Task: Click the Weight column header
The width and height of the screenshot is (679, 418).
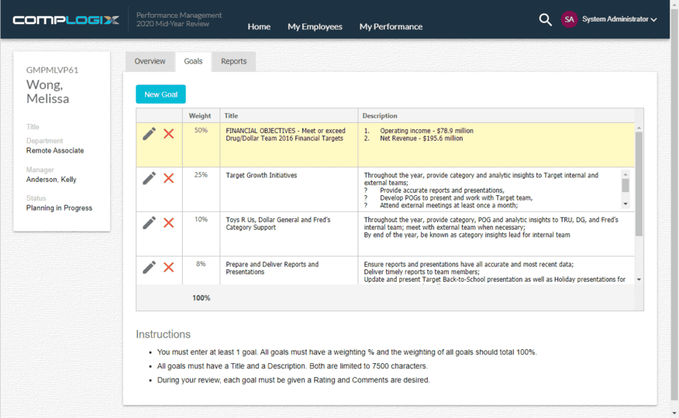Action: [x=200, y=116]
